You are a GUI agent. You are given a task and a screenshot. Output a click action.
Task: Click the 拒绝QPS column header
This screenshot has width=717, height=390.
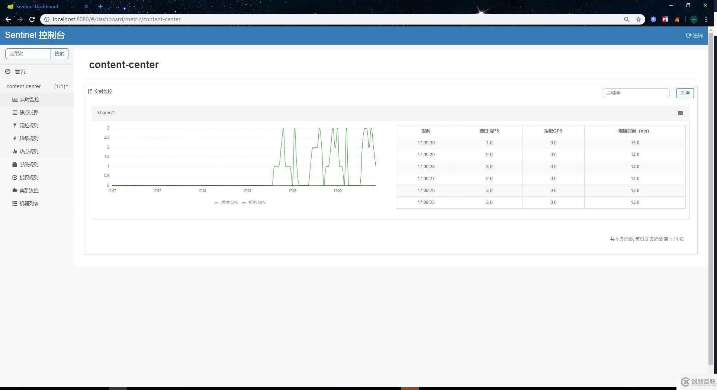click(553, 131)
